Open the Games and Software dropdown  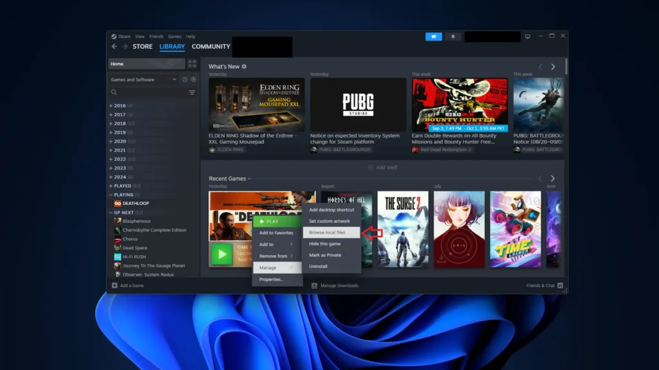tap(144, 79)
